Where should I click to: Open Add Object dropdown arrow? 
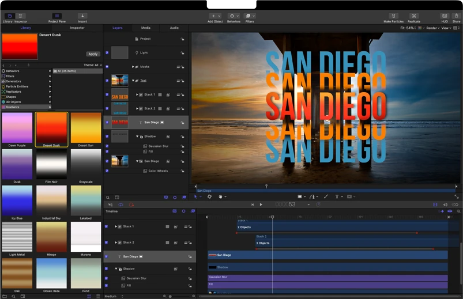(x=219, y=16)
